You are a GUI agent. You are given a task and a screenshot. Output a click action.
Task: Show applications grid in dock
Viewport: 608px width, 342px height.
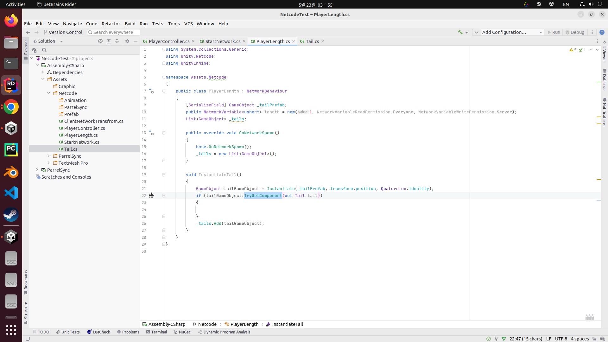pyautogui.click(x=11, y=330)
